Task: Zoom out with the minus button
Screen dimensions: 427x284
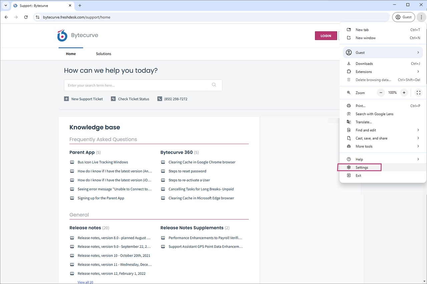Action: coord(381,93)
